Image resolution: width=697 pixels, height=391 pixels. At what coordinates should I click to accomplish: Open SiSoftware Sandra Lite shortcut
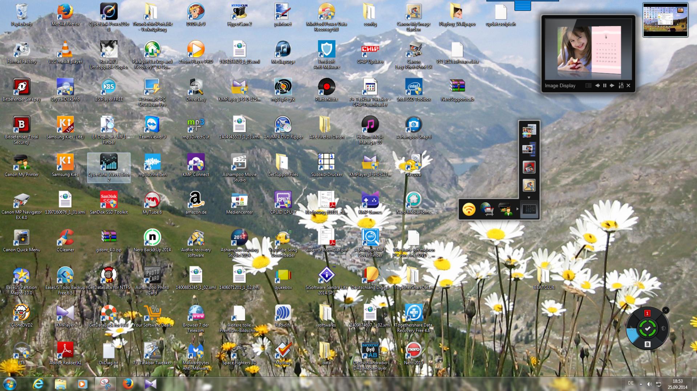[327, 281]
